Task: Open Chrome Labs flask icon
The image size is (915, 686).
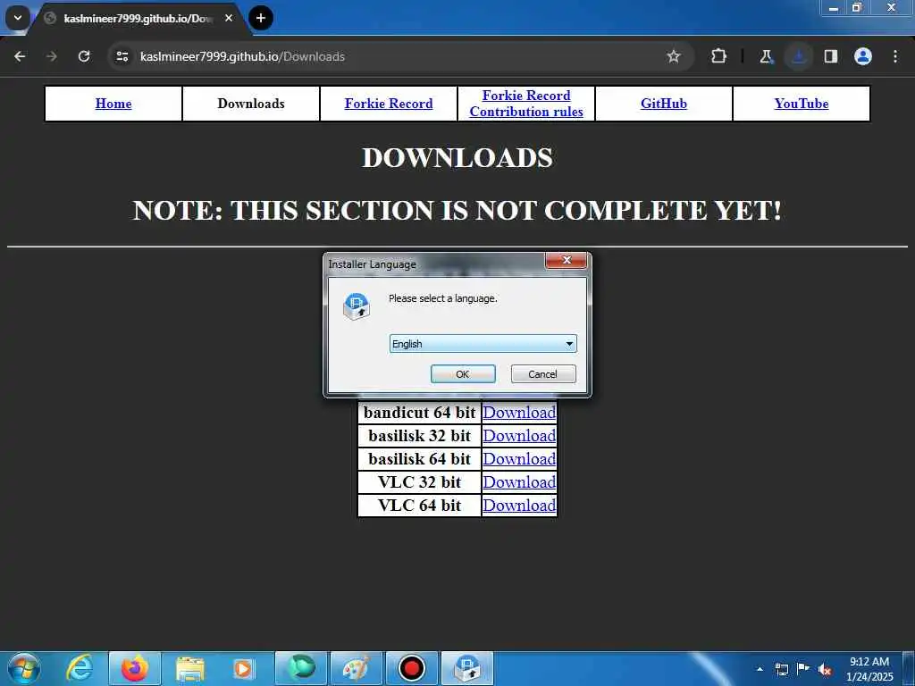Action: pos(766,56)
